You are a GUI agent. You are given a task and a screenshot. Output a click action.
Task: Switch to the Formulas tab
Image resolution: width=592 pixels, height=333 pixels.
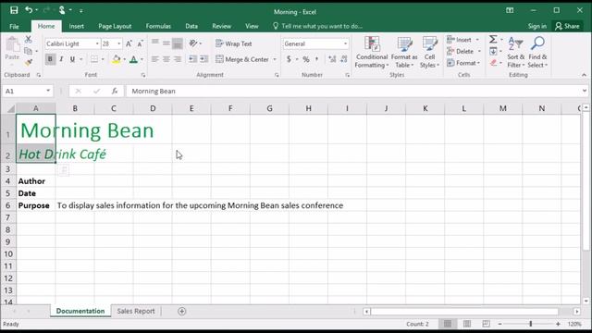tap(158, 26)
